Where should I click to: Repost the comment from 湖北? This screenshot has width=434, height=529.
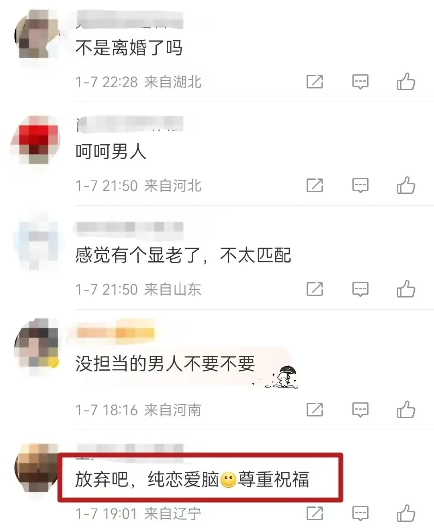[x=315, y=82]
